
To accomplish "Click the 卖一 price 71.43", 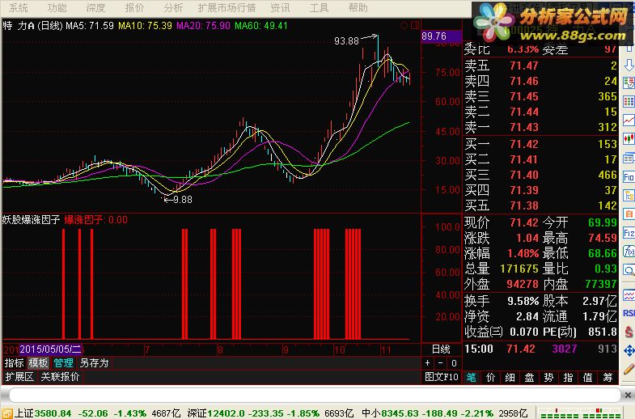I will pos(524,127).
